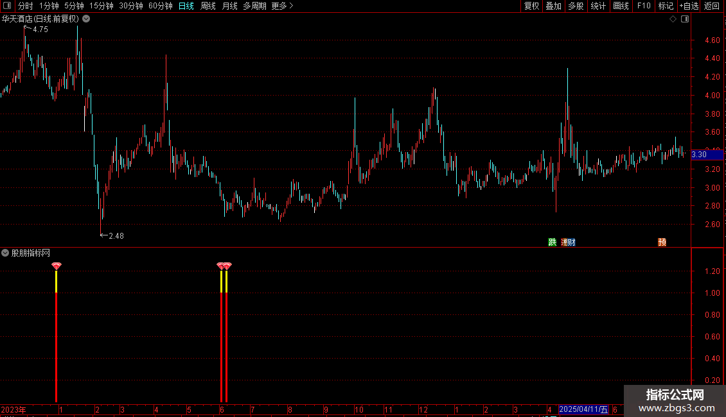
Task: Select the 15分钟 period
Action: (x=102, y=6)
